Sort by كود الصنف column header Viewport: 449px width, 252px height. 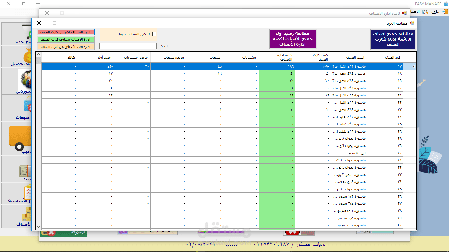point(385,57)
